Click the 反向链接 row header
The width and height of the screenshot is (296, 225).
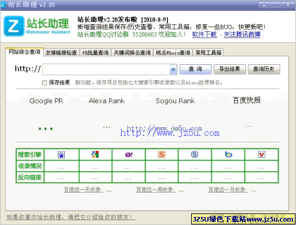tap(30, 178)
